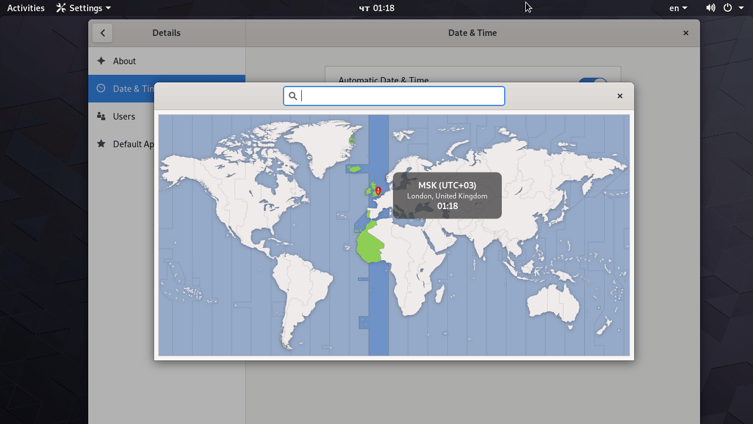Image resolution: width=753 pixels, height=424 pixels.
Task: Expand the Settings app menu in top bar
Action: point(84,8)
